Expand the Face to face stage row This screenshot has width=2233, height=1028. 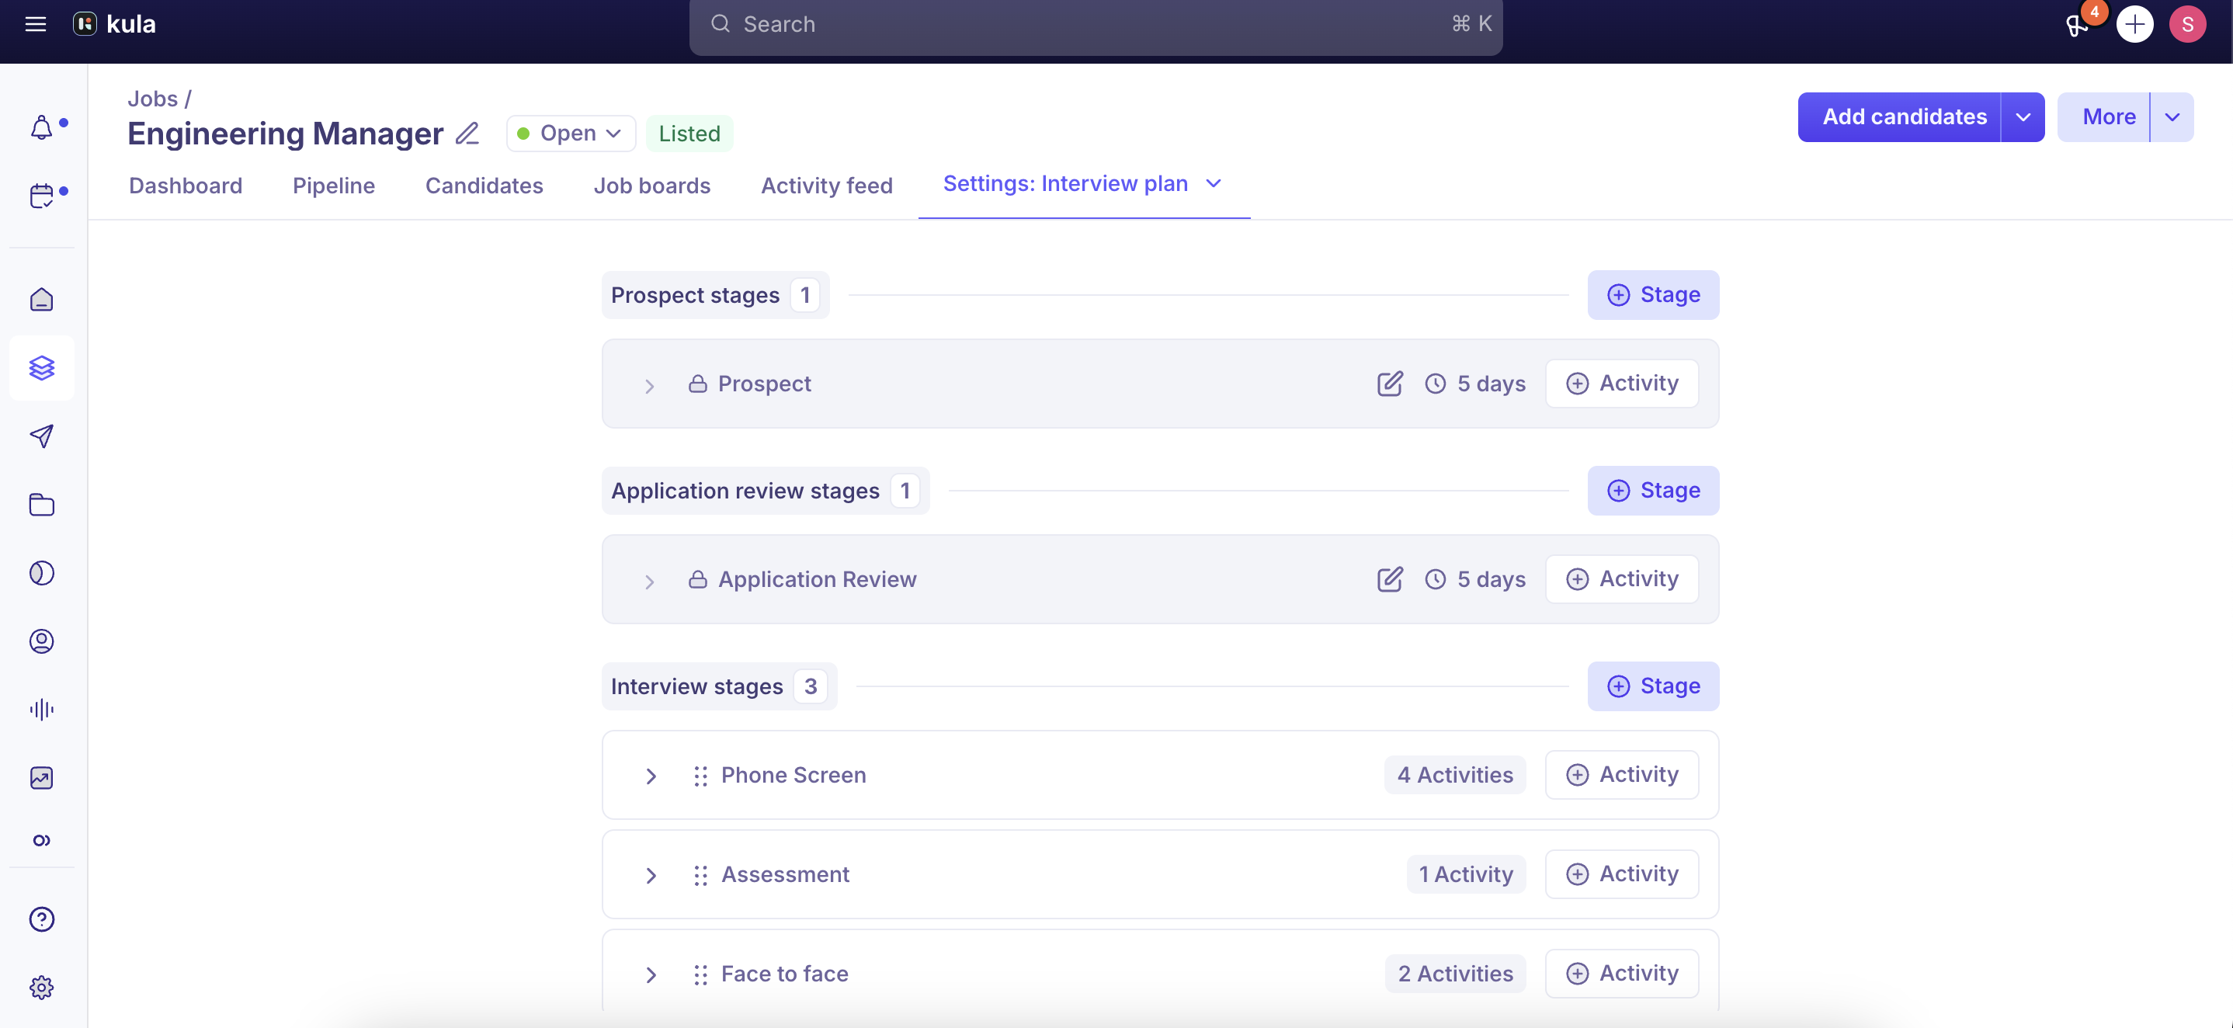tap(651, 975)
